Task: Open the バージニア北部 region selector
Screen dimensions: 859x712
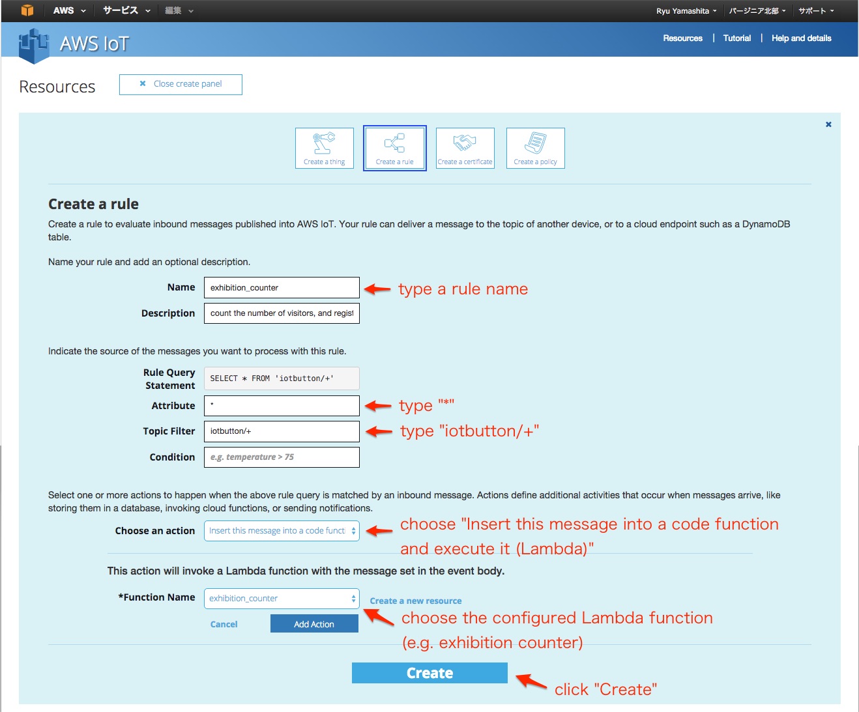Action: pos(757,11)
